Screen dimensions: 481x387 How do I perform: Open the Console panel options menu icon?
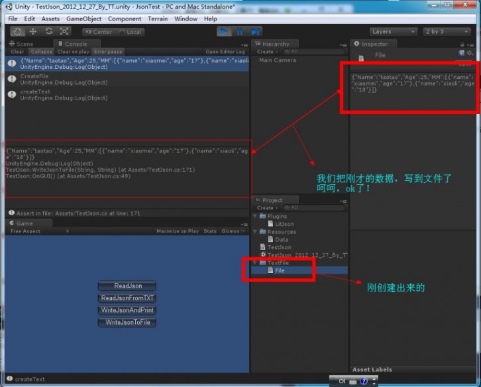click(244, 45)
